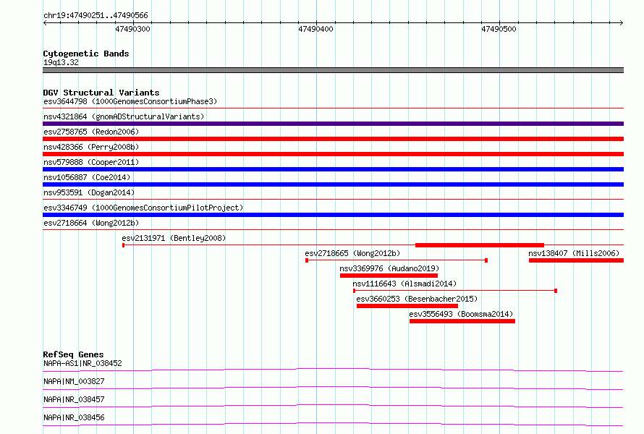This screenshot has width=644, height=434.
Task: Open the esv2758765 (Redon2006) variant label
Action: [x=91, y=132]
